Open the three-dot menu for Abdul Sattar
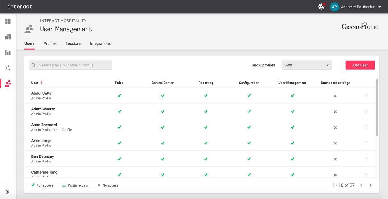 366,95
